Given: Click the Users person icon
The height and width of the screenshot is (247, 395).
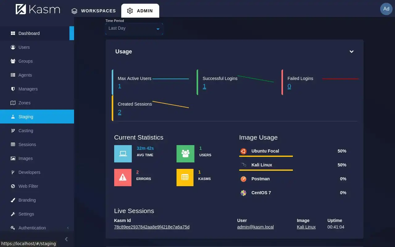Looking at the screenshot, I should tap(13, 47).
